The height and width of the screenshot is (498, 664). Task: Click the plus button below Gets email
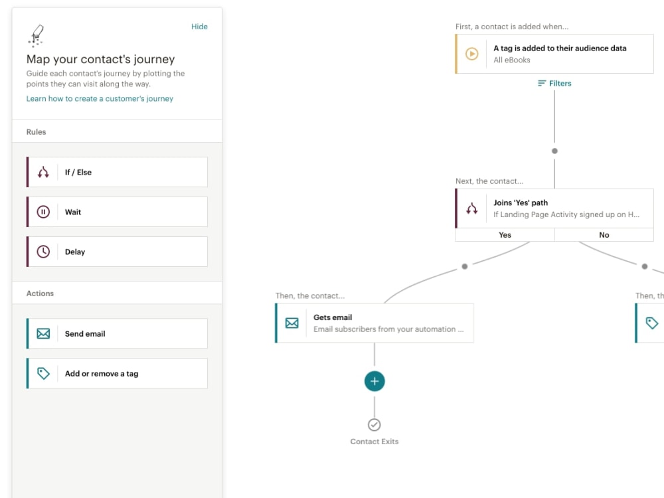click(374, 381)
